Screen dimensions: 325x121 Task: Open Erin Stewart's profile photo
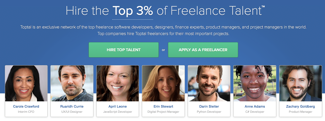click(163, 83)
